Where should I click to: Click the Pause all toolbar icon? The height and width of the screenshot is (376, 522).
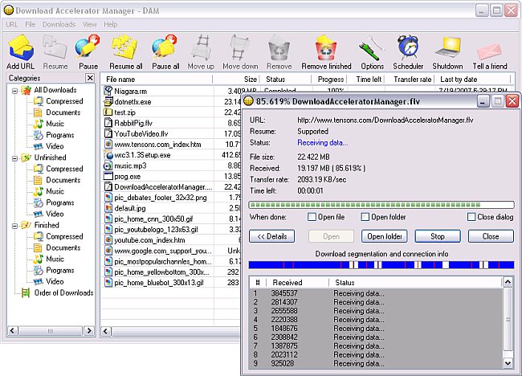click(165, 50)
